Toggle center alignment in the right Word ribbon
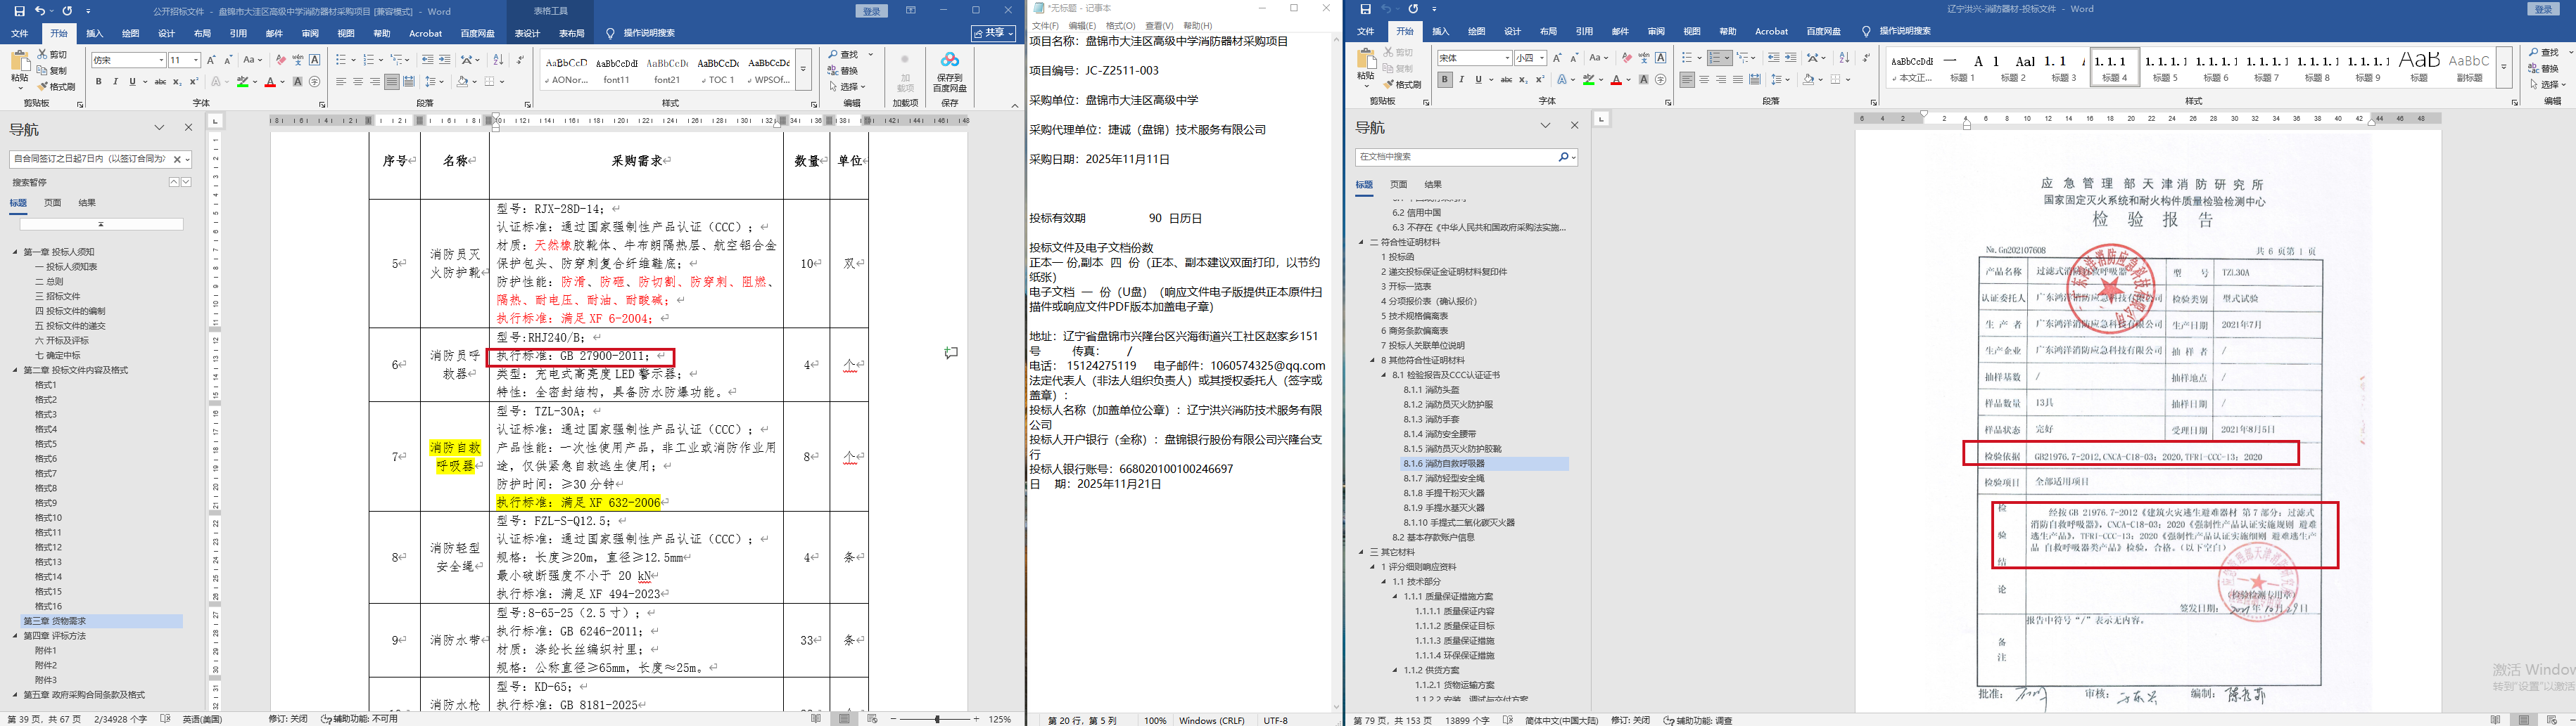 [1704, 80]
